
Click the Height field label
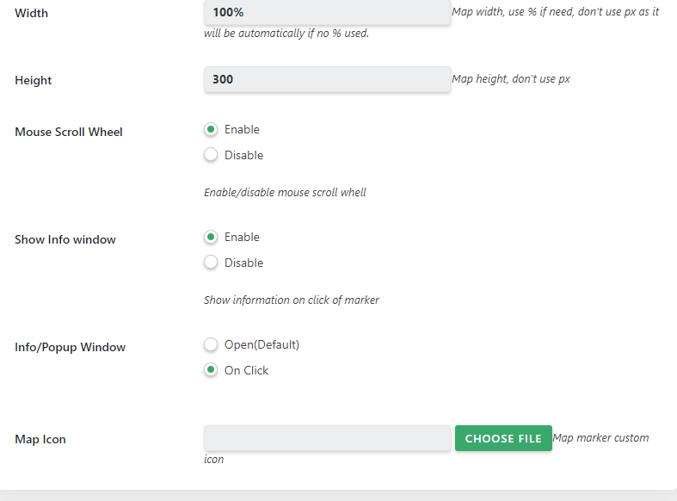click(34, 80)
